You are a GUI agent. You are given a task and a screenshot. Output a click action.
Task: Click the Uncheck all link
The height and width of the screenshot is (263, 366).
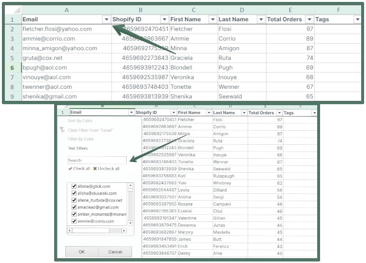tap(106, 168)
